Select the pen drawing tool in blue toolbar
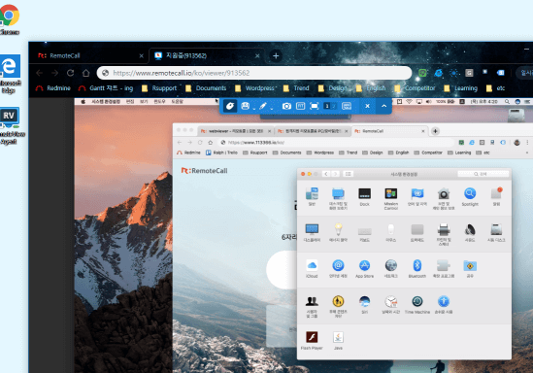The image size is (533, 373). tap(263, 106)
